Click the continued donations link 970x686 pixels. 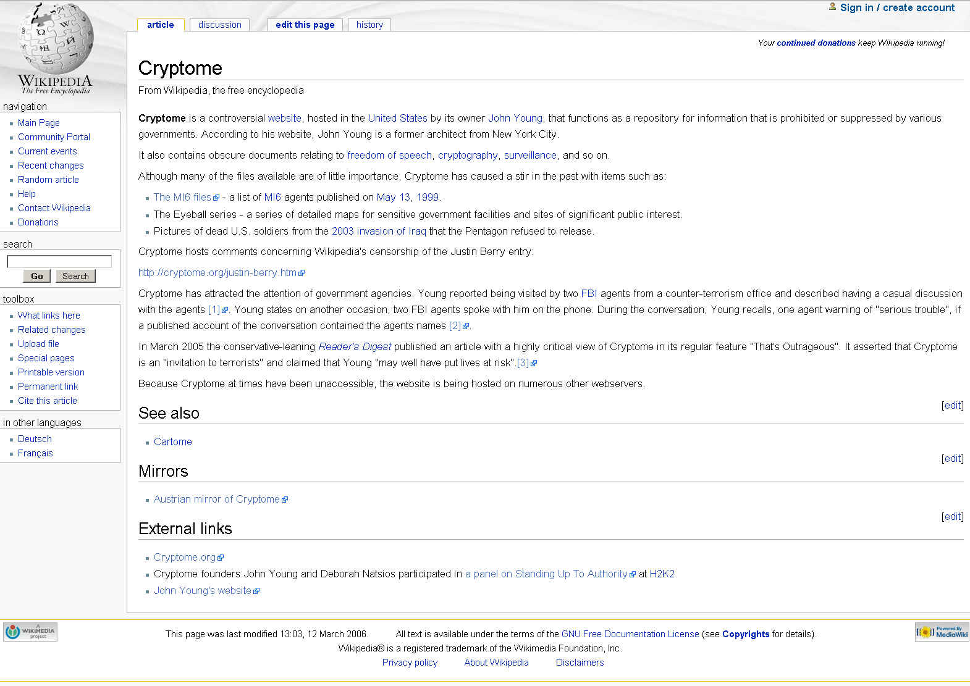816,43
